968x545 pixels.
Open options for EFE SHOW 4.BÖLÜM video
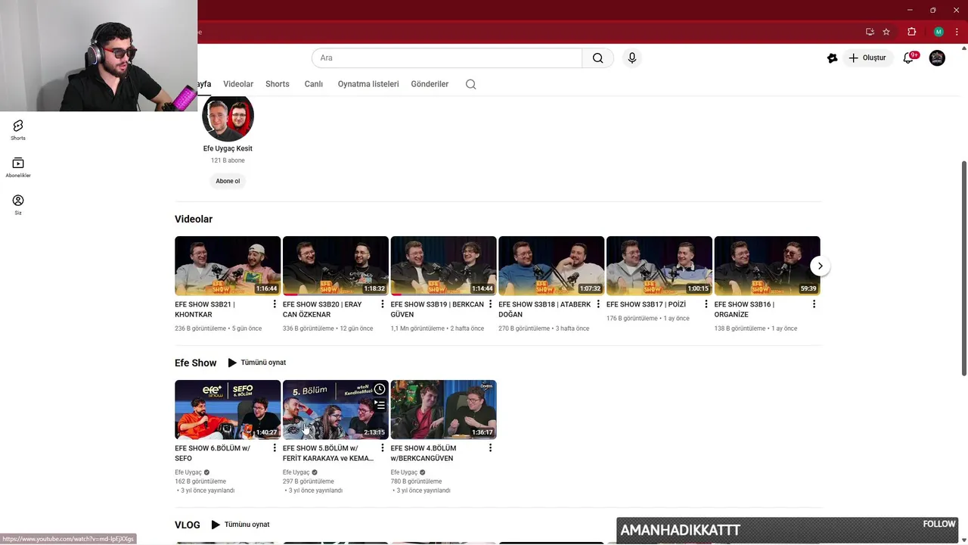(490, 448)
